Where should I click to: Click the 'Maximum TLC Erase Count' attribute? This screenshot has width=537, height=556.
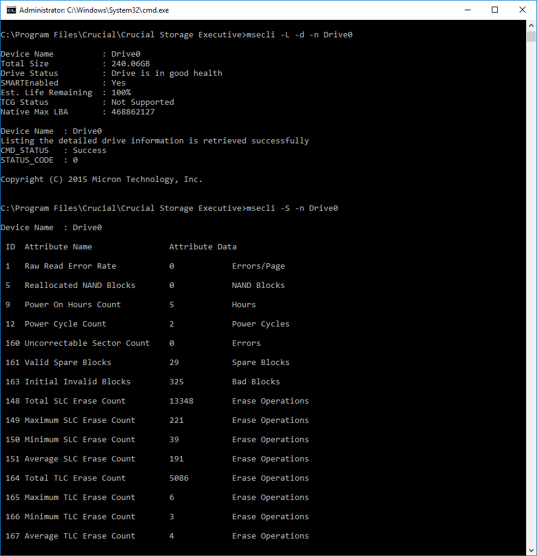(x=80, y=497)
